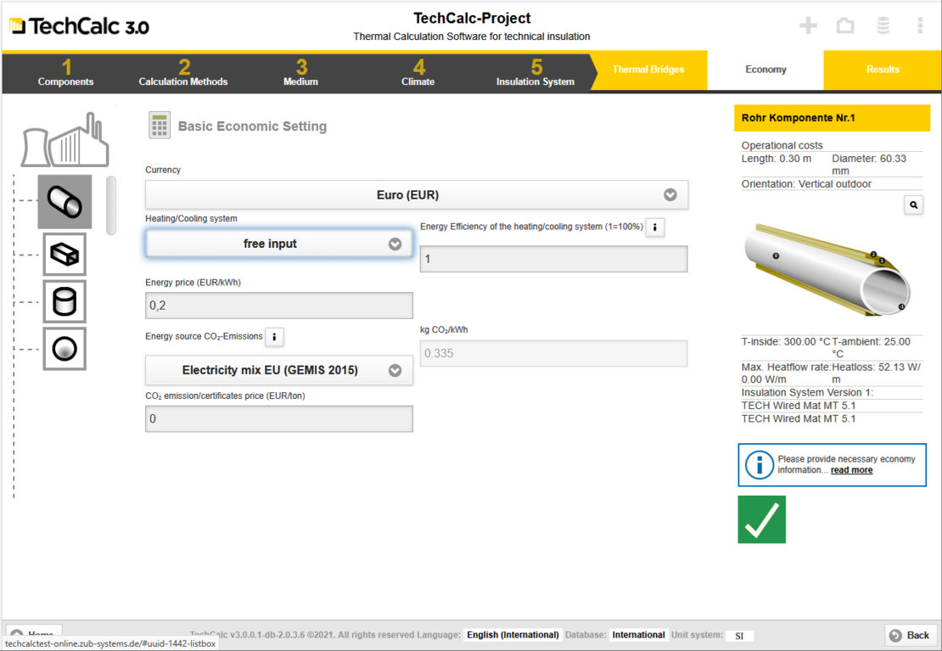Go to step 4 Climate
The width and height of the screenshot is (942, 651).
418,73
